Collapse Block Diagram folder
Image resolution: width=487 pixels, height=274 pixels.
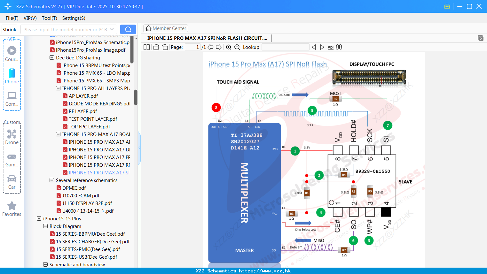click(45, 226)
